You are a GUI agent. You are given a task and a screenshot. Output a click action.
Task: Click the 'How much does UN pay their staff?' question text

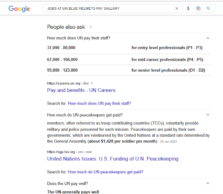click(x=79, y=38)
